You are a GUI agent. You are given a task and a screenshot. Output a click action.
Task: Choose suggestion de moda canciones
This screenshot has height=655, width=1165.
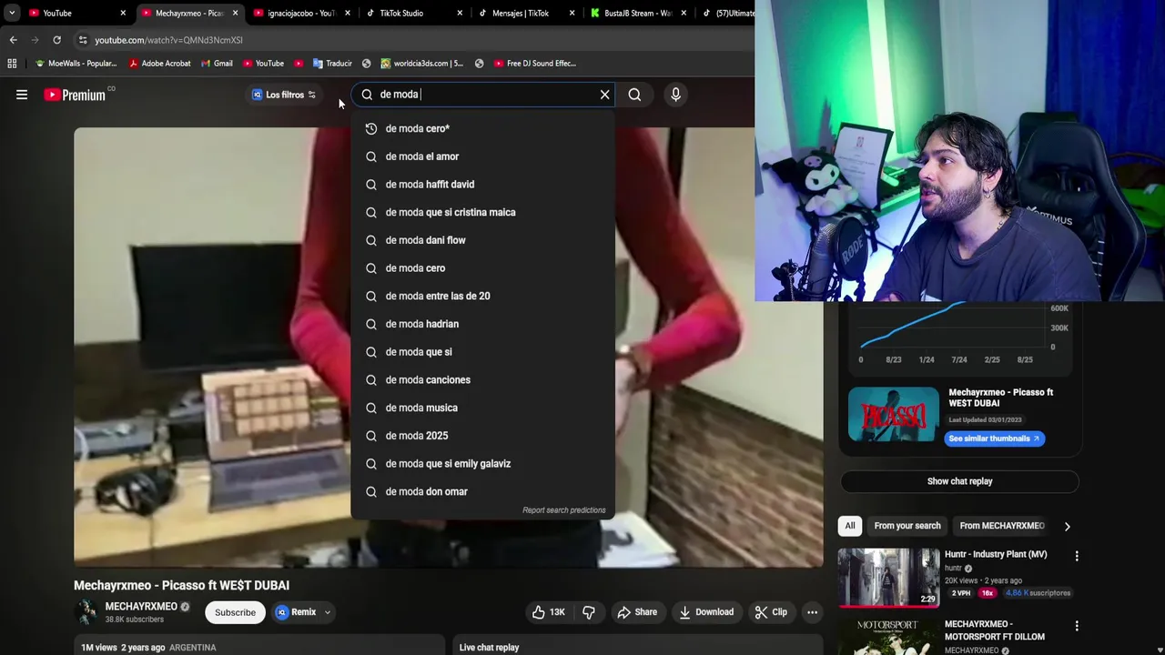coord(483,379)
